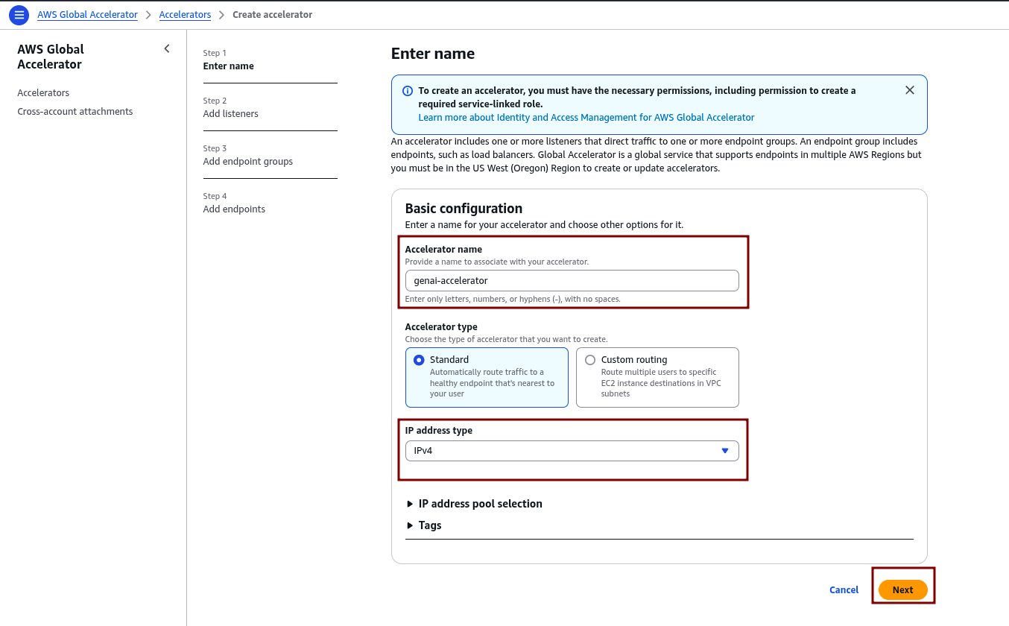
Task: Open Cross-account attachments in the sidebar
Action: [75, 112]
